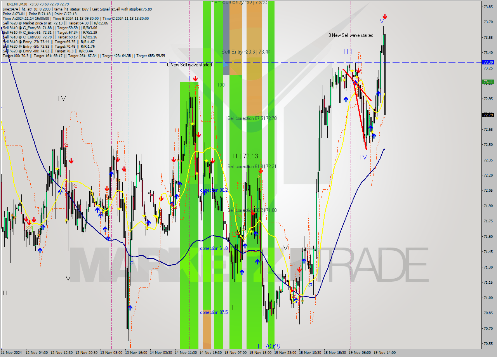
Task: Click the 'Sell %10 @ C_Entry61: 72.31' line
Action: (x=50, y=32)
